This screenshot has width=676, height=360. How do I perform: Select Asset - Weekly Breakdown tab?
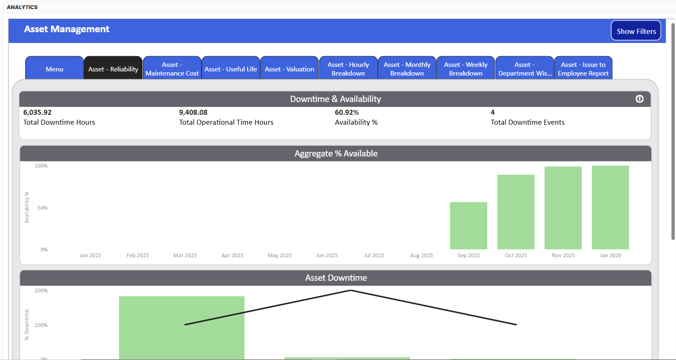(465, 68)
